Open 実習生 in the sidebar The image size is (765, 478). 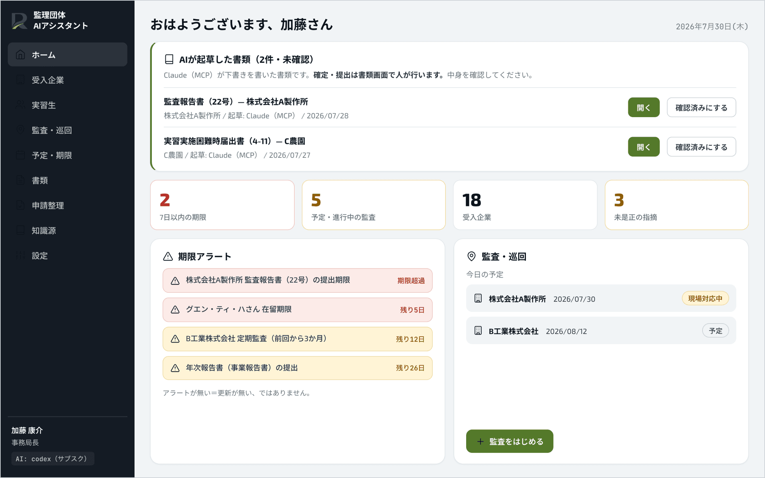(x=67, y=105)
